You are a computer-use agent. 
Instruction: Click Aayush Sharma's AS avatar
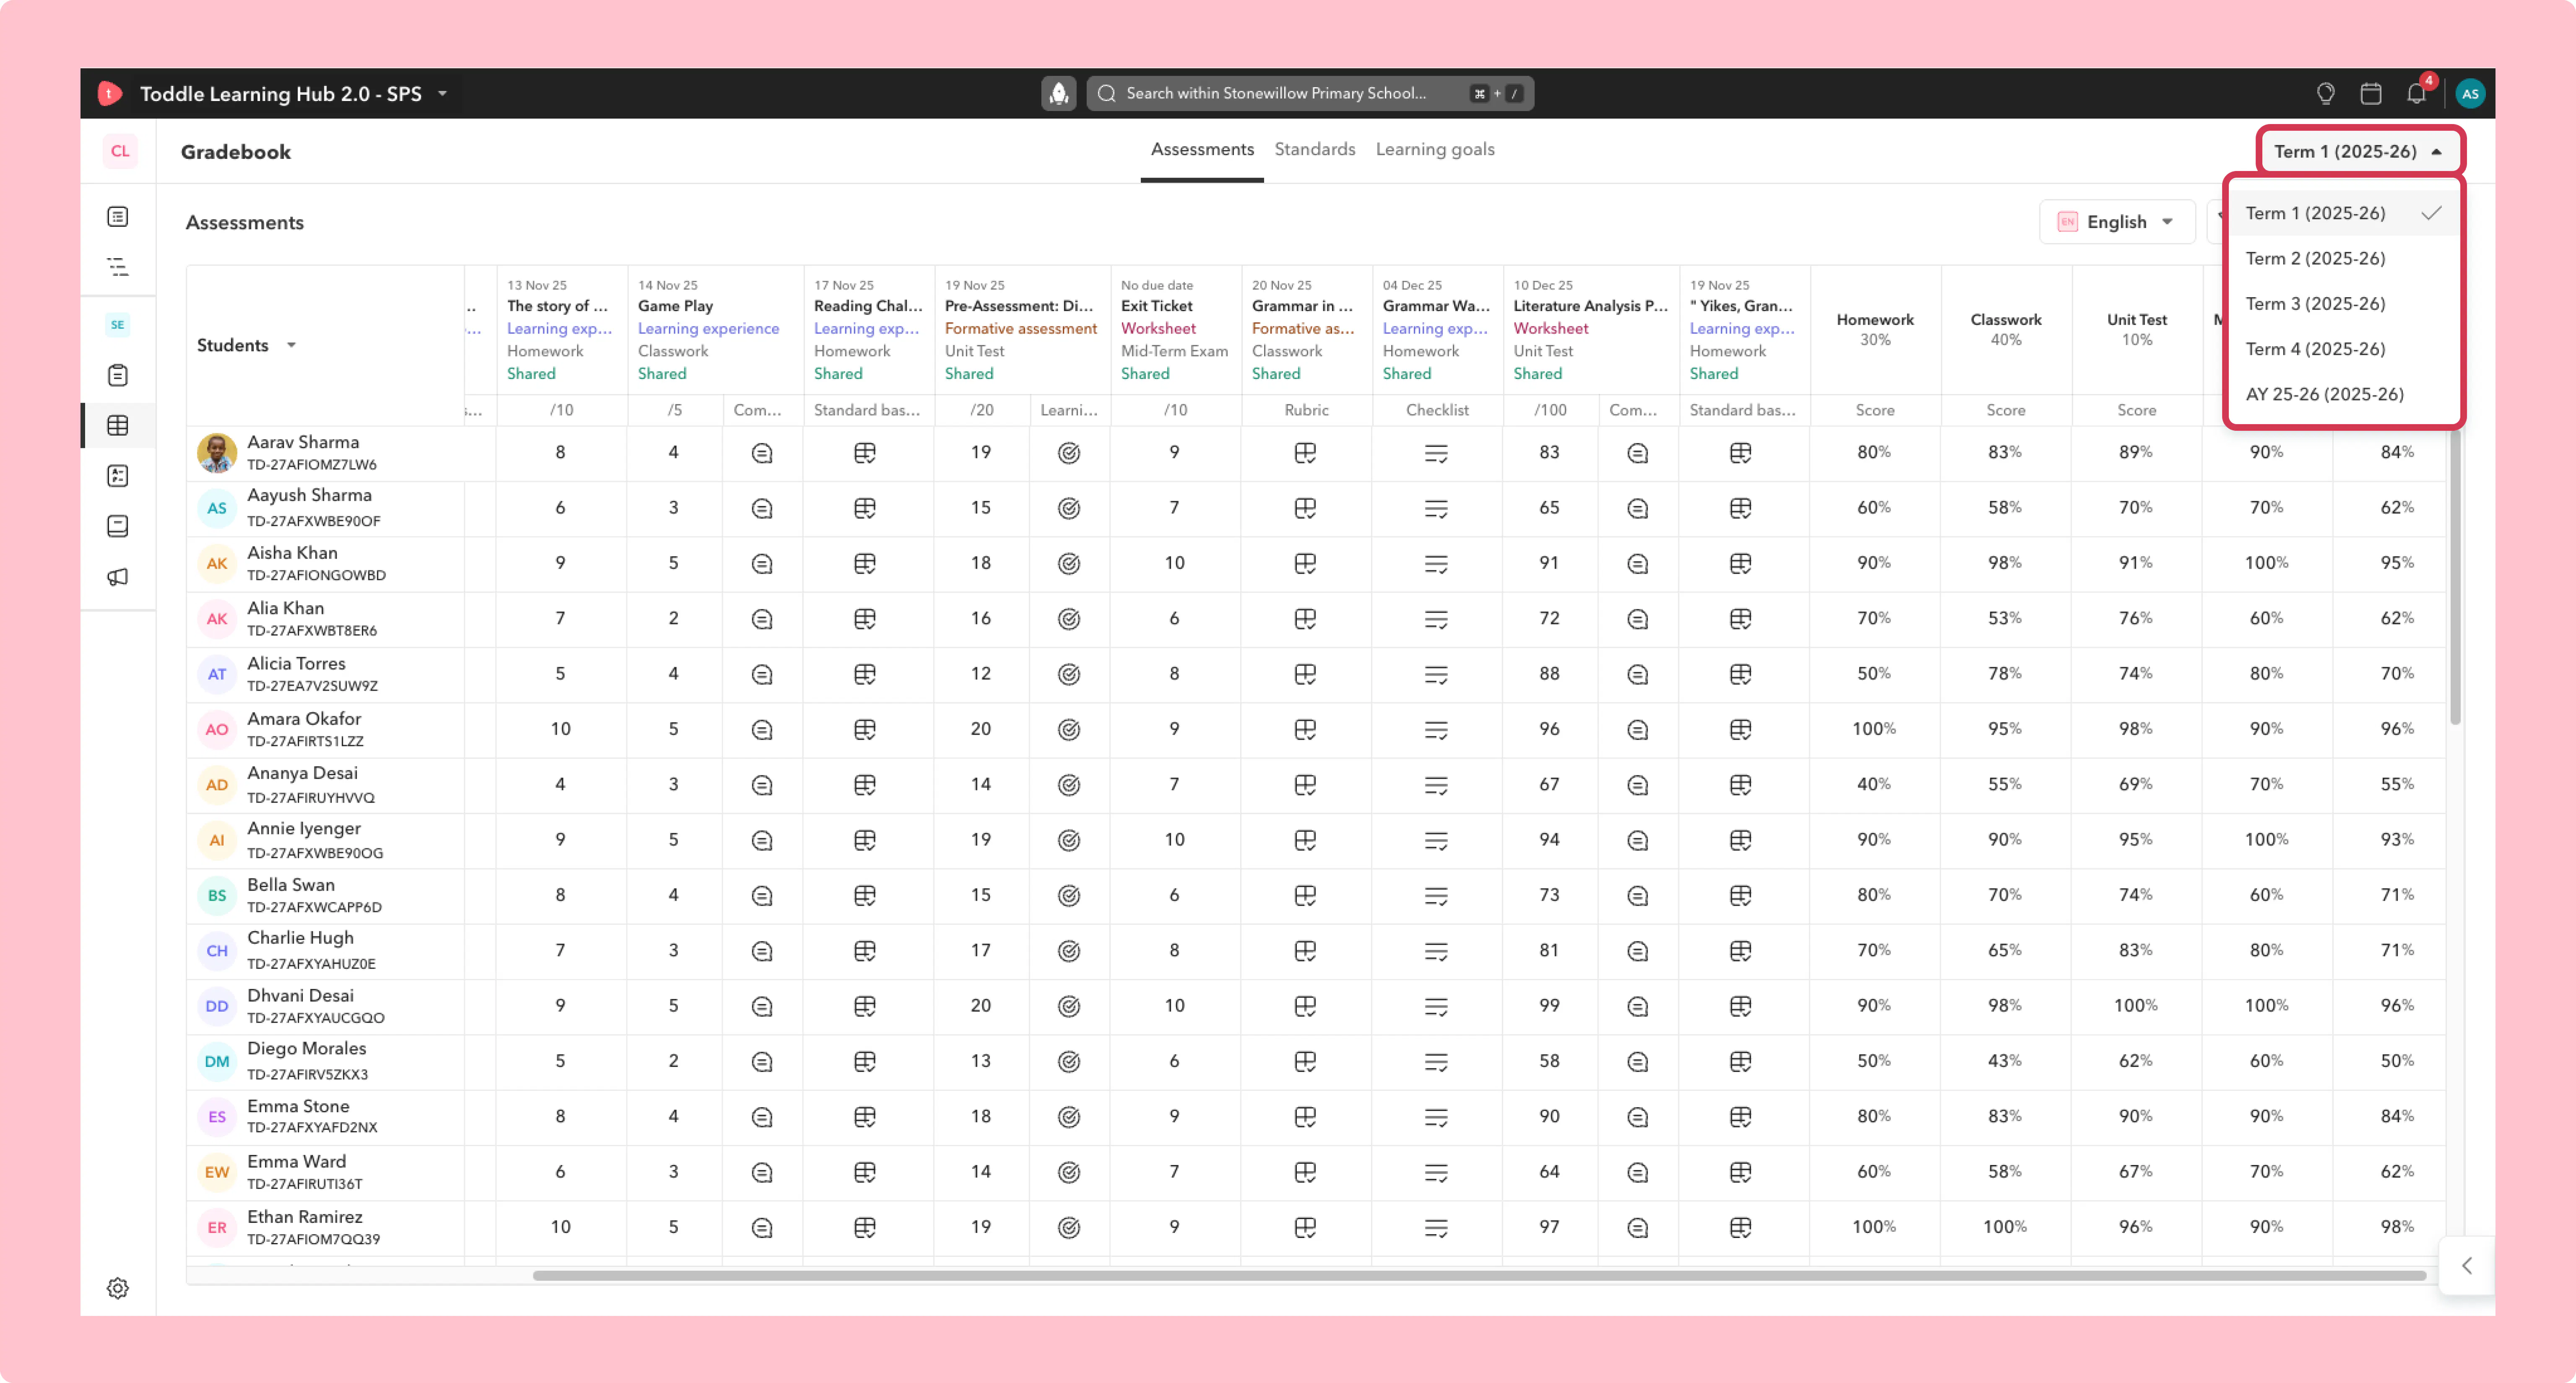(x=217, y=509)
